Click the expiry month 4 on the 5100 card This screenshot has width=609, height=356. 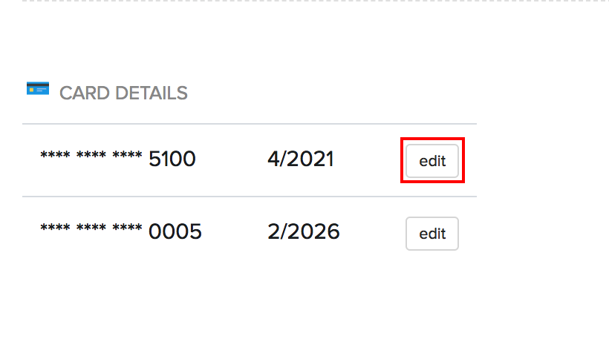273,159
